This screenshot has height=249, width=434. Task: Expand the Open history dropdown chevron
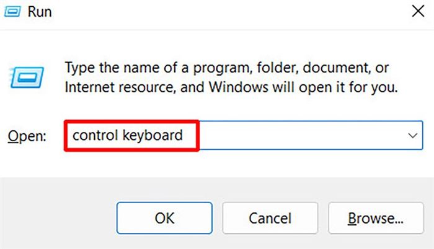point(413,136)
